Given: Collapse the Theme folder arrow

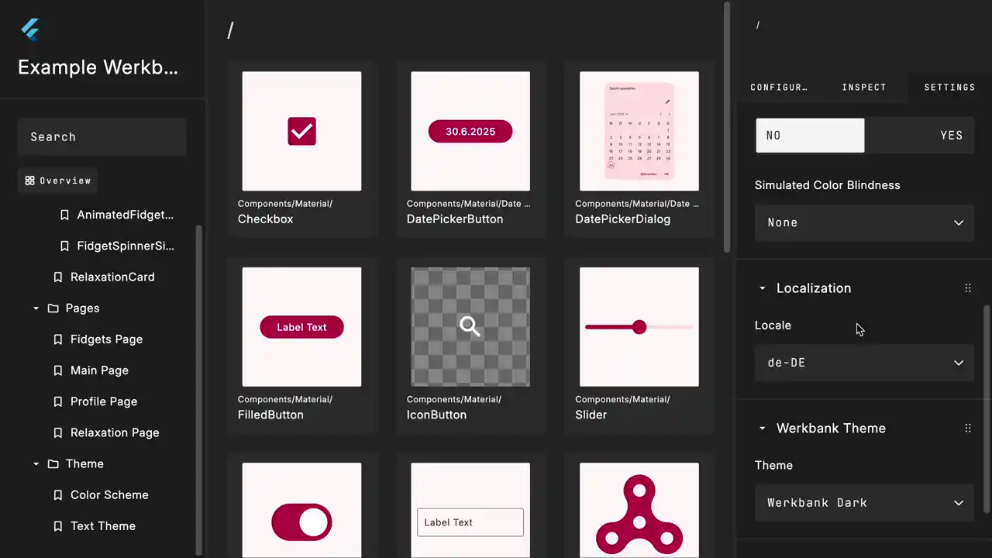Looking at the screenshot, I should click(36, 464).
